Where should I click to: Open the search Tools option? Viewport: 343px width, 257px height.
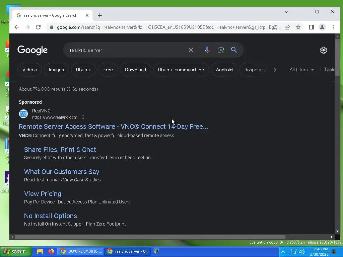329,69
